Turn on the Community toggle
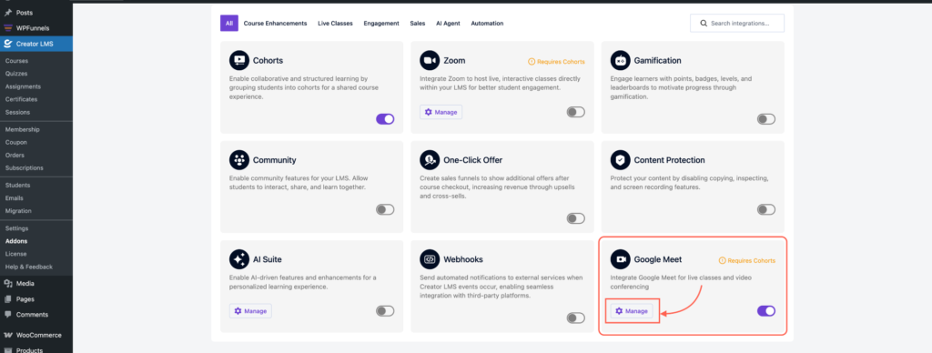Viewport: 932px width, 353px height. 385,209
